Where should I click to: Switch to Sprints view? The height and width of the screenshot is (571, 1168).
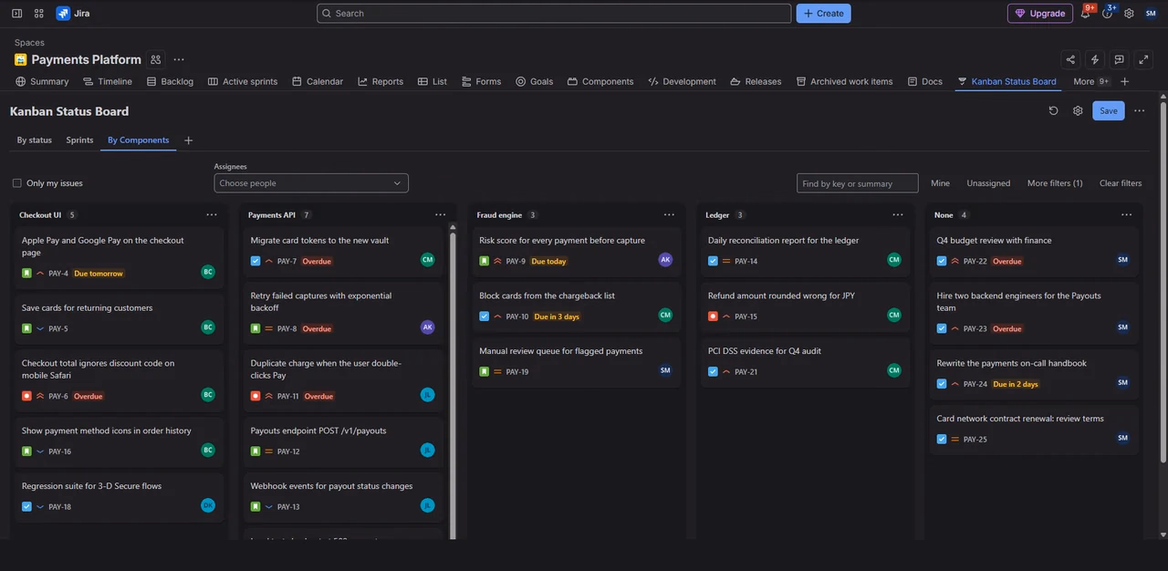[x=79, y=140]
